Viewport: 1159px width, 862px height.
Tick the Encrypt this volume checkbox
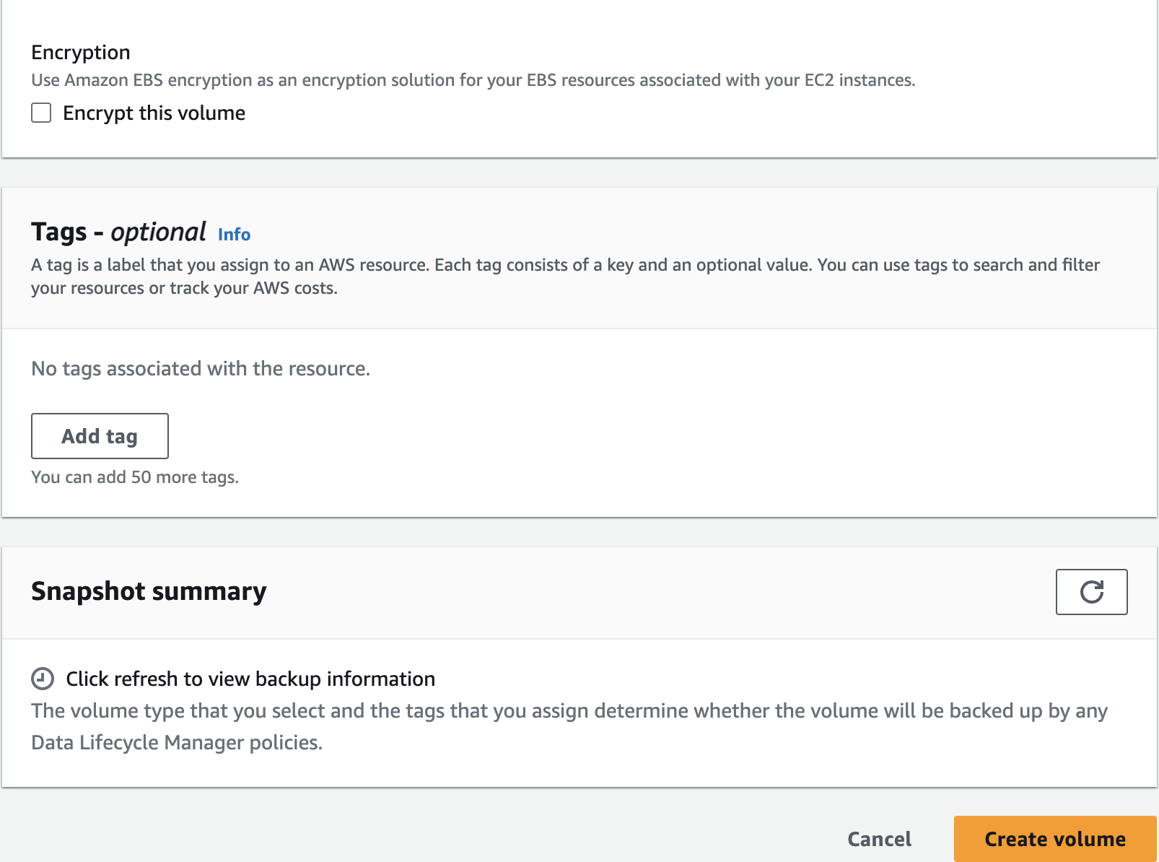click(x=41, y=113)
